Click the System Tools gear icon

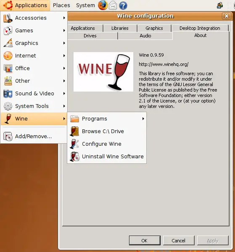click(8, 106)
